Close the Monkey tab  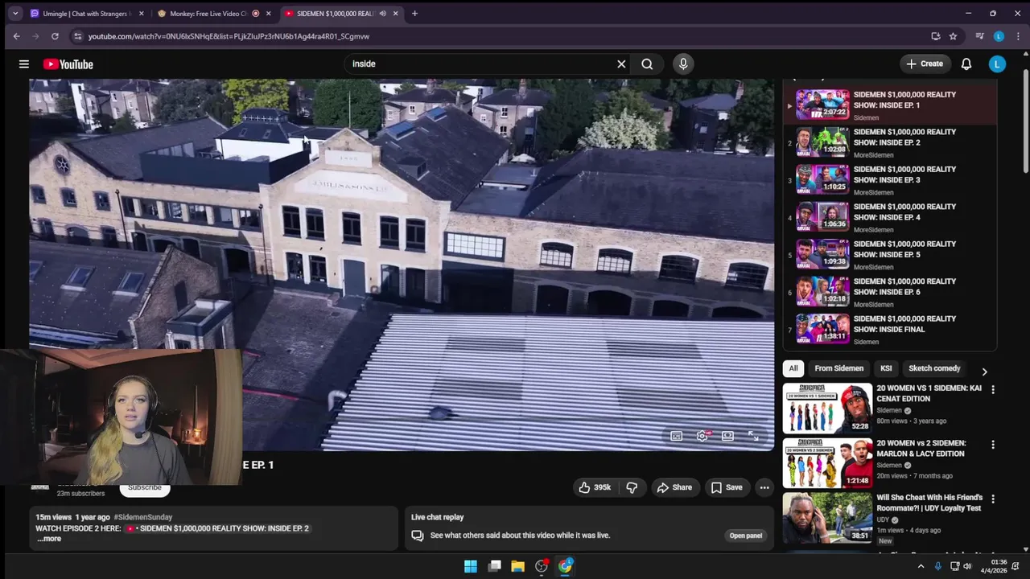(268, 14)
